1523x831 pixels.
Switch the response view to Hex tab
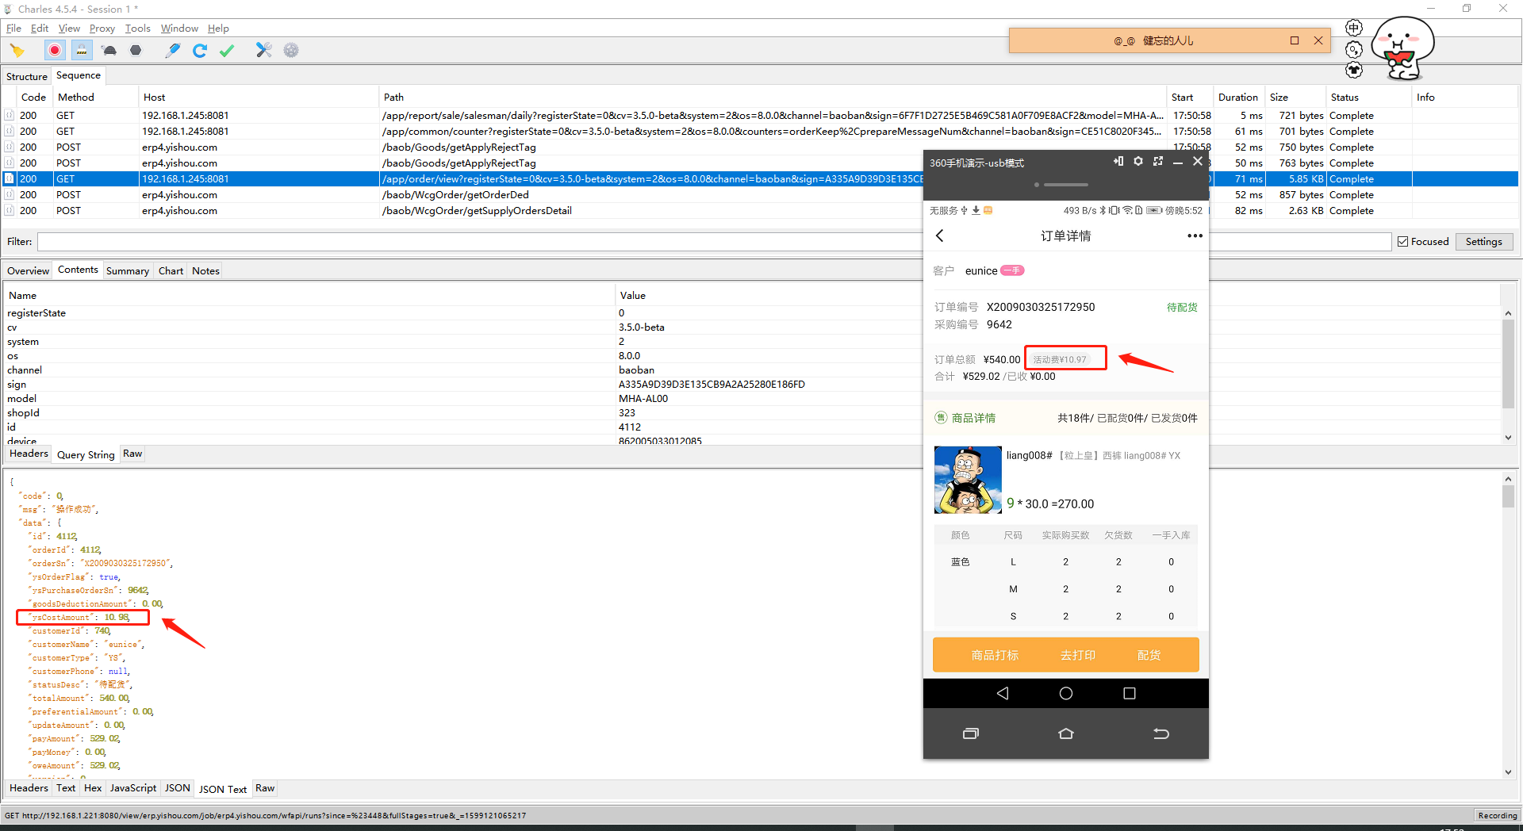click(93, 788)
